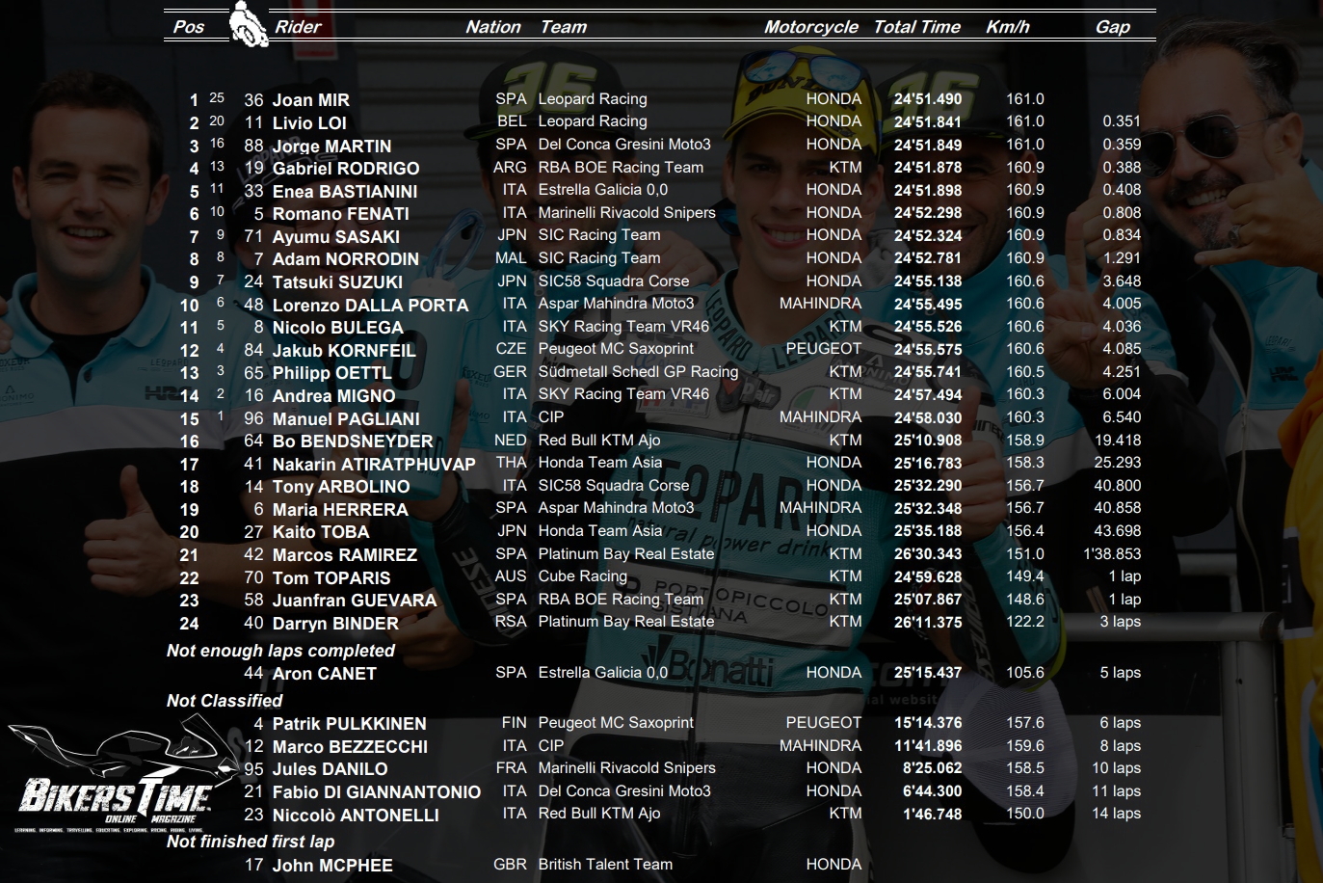This screenshot has width=1323, height=883.
Task: Select rider name Kaito TOBA
Action: click(321, 532)
